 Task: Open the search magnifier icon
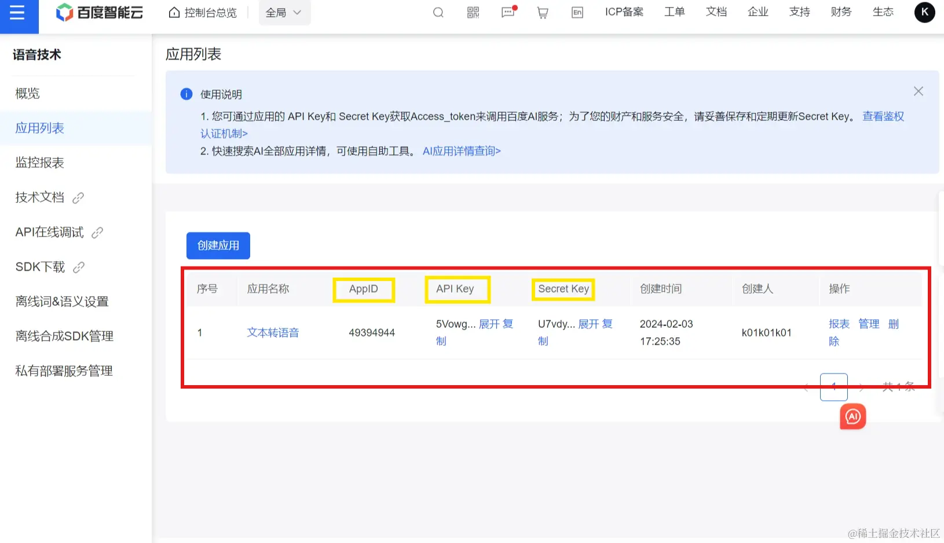438,13
